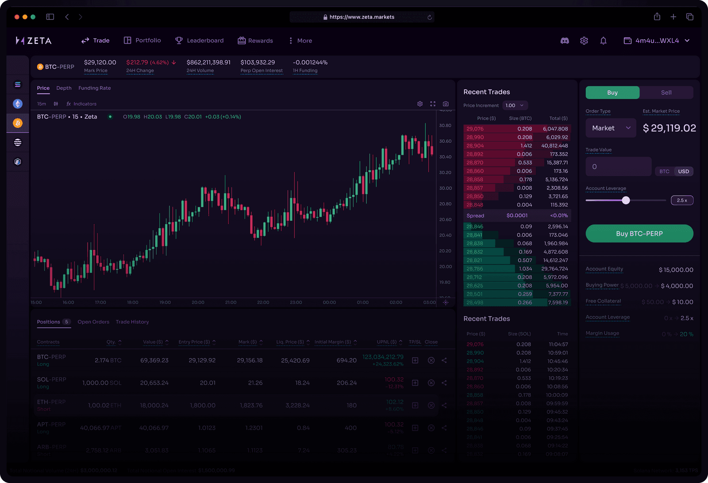Click the chart screenshot camera icon
Viewport: 708px width, 483px height.
pyautogui.click(x=446, y=104)
